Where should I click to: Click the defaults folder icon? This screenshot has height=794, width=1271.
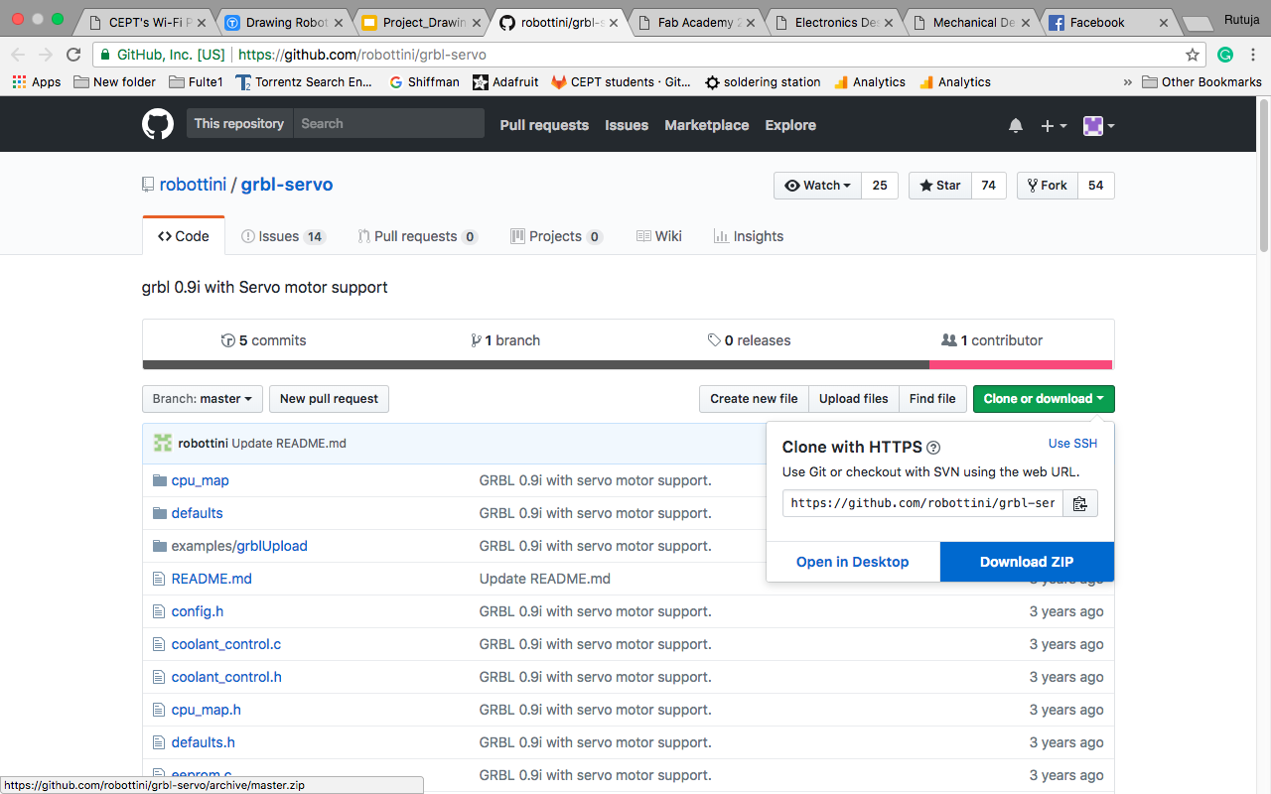pos(159,513)
